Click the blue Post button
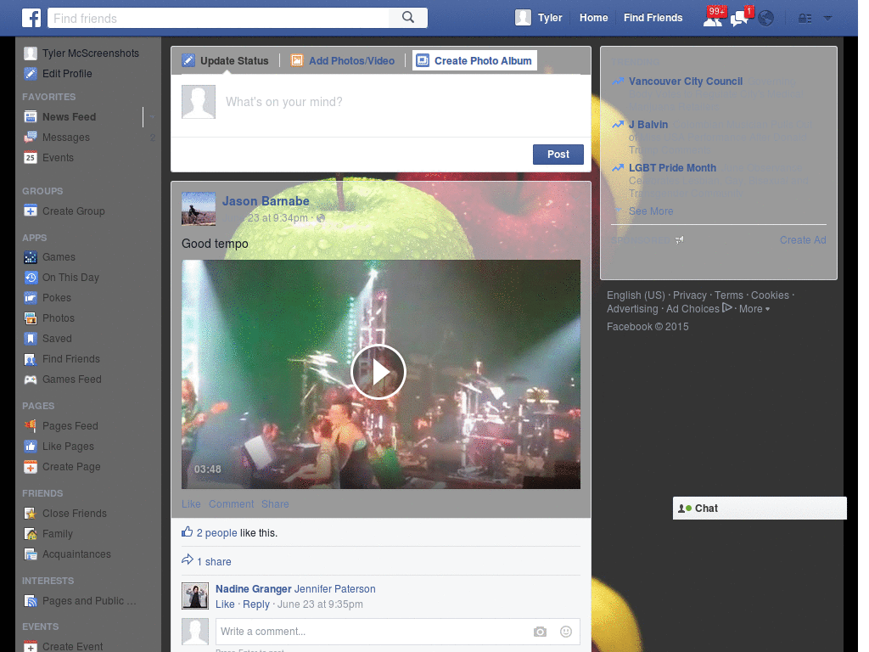Screen dimensions: 869x652 pyautogui.click(x=558, y=155)
